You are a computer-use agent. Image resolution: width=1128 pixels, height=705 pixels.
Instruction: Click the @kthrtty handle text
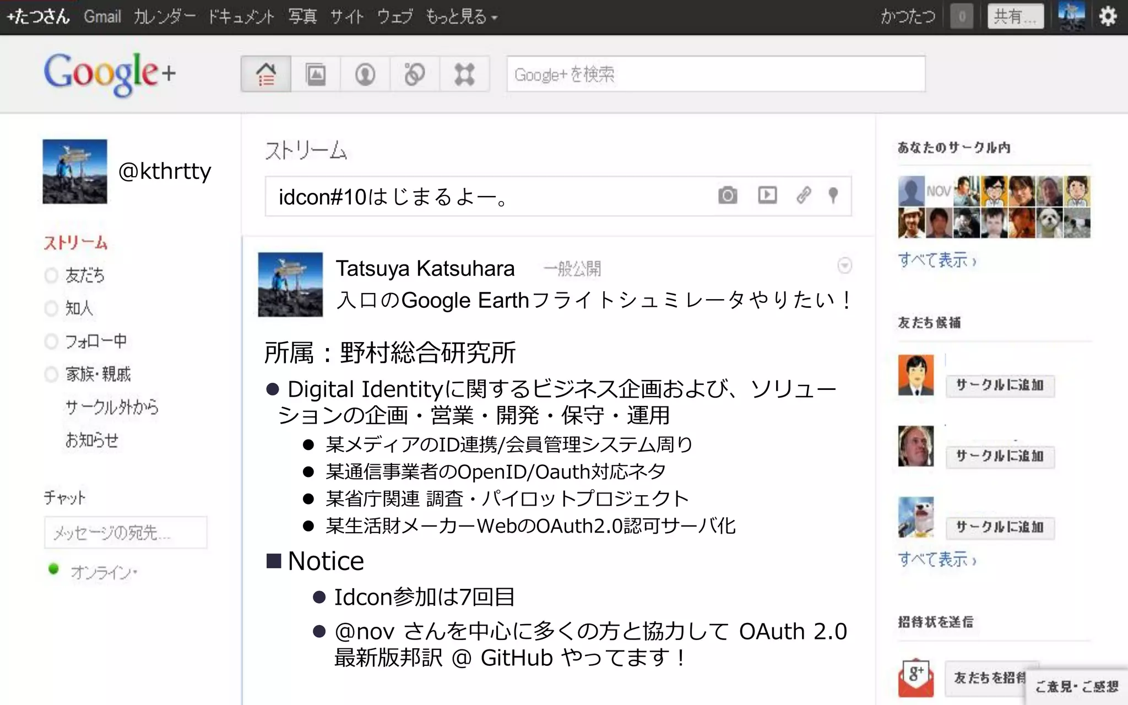pos(165,171)
